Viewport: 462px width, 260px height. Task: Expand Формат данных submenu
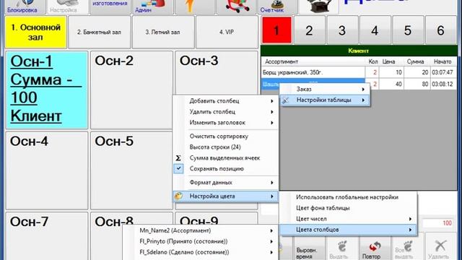226,183
